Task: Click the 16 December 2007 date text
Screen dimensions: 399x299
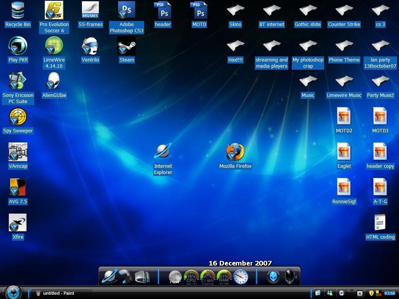Action: (240, 263)
